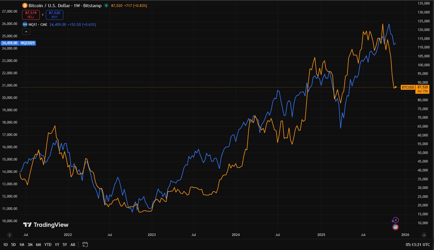Click the NQ1! · CME legend label

(x=38, y=25)
